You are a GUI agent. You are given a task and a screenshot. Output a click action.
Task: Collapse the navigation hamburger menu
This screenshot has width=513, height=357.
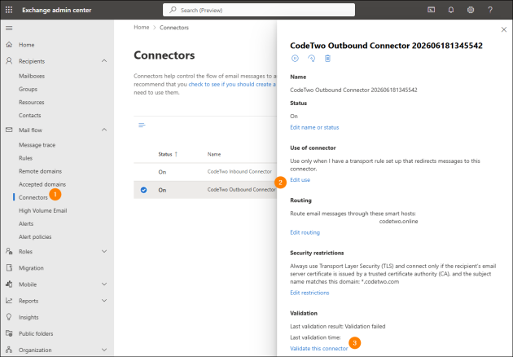[x=9, y=29]
